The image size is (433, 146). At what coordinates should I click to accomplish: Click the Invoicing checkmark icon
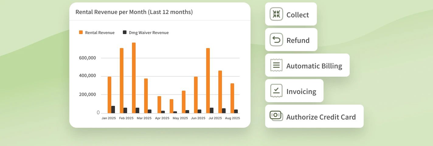tap(276, 91)
